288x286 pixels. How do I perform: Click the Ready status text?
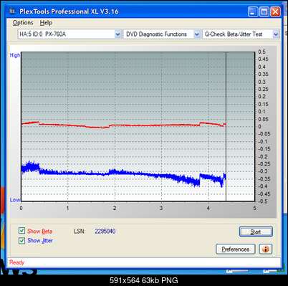point(17,262)
